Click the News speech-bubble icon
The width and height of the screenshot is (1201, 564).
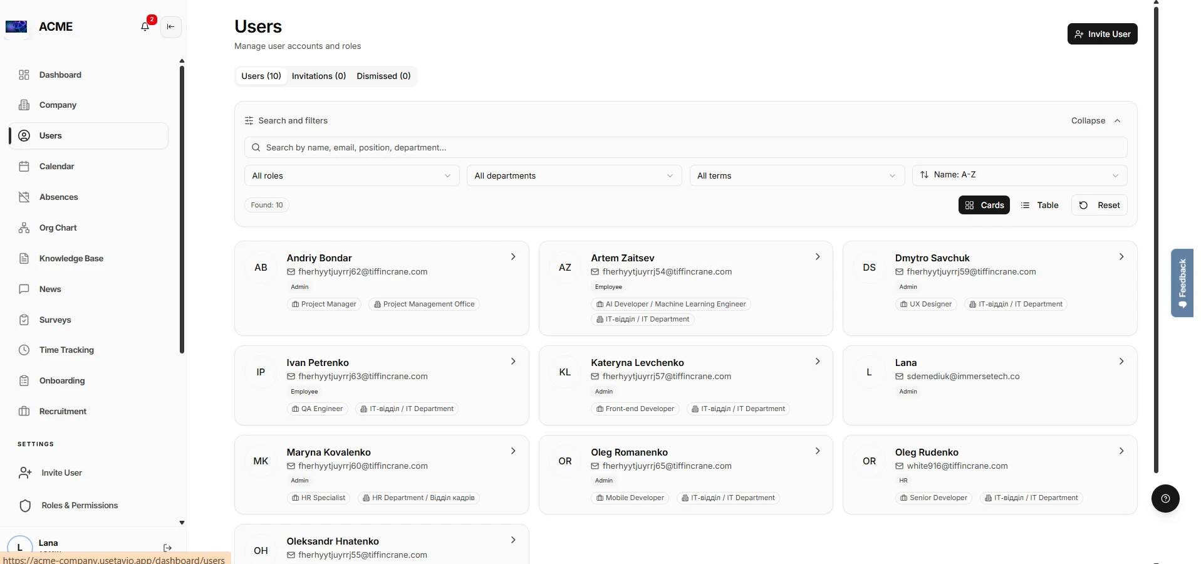(x=24, y=289)
